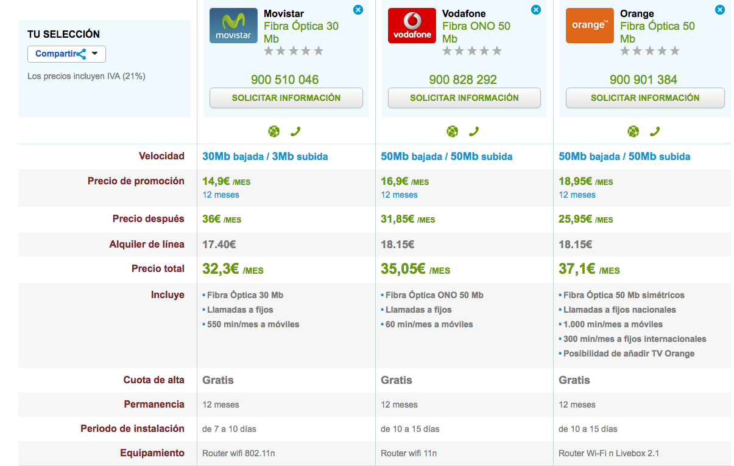Click the 'Alquiler de línea' row label
734x466 pixels.
147,245
